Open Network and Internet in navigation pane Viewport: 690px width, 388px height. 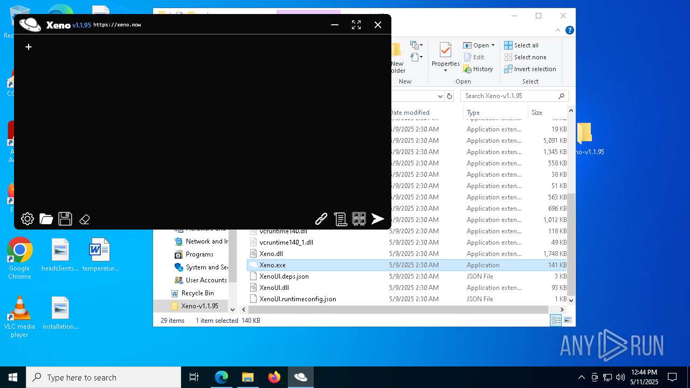click(x=206, y=241)
